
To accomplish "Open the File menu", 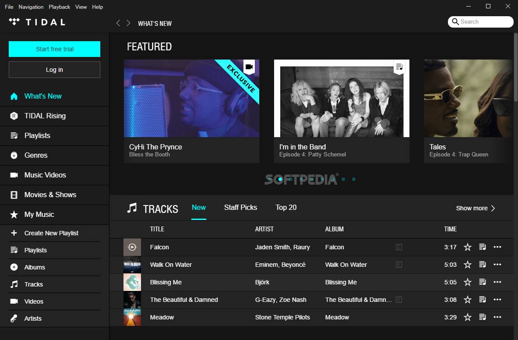I will coord(9,7).
